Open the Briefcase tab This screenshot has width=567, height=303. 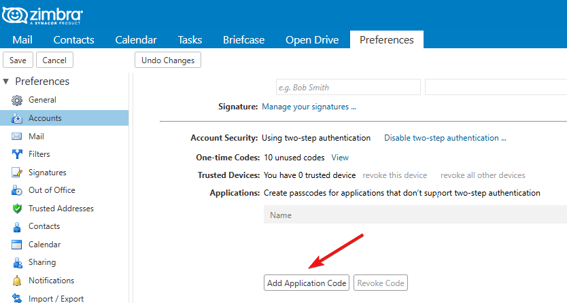[243, 39]
